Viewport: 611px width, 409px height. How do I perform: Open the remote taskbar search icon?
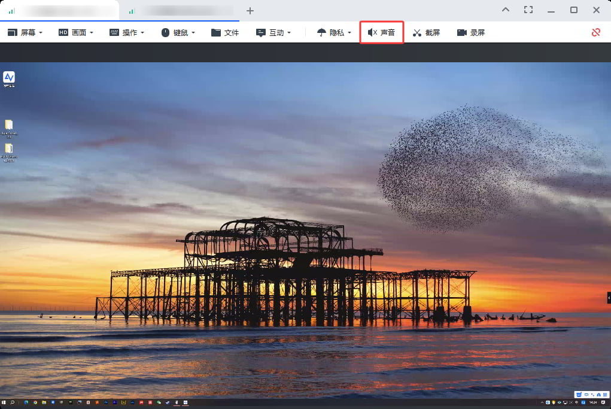point(12,402)
